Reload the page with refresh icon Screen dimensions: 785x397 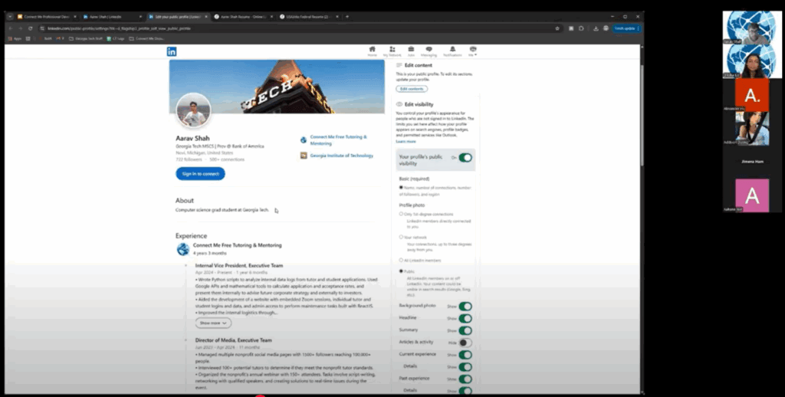click(31, 28)
